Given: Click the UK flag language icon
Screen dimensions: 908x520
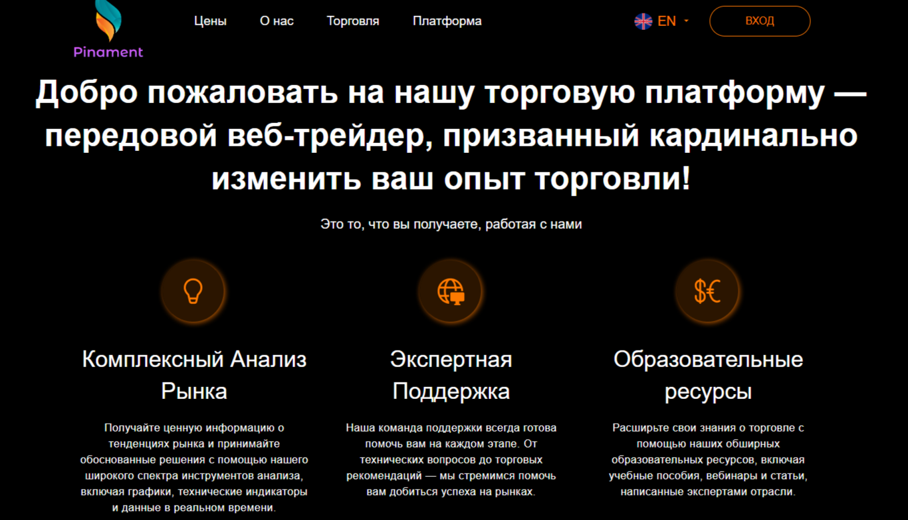Looking at the screenshot, I should 643,21.
